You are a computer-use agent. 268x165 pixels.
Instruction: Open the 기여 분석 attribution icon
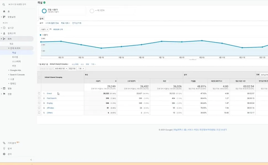click(4, 143)
